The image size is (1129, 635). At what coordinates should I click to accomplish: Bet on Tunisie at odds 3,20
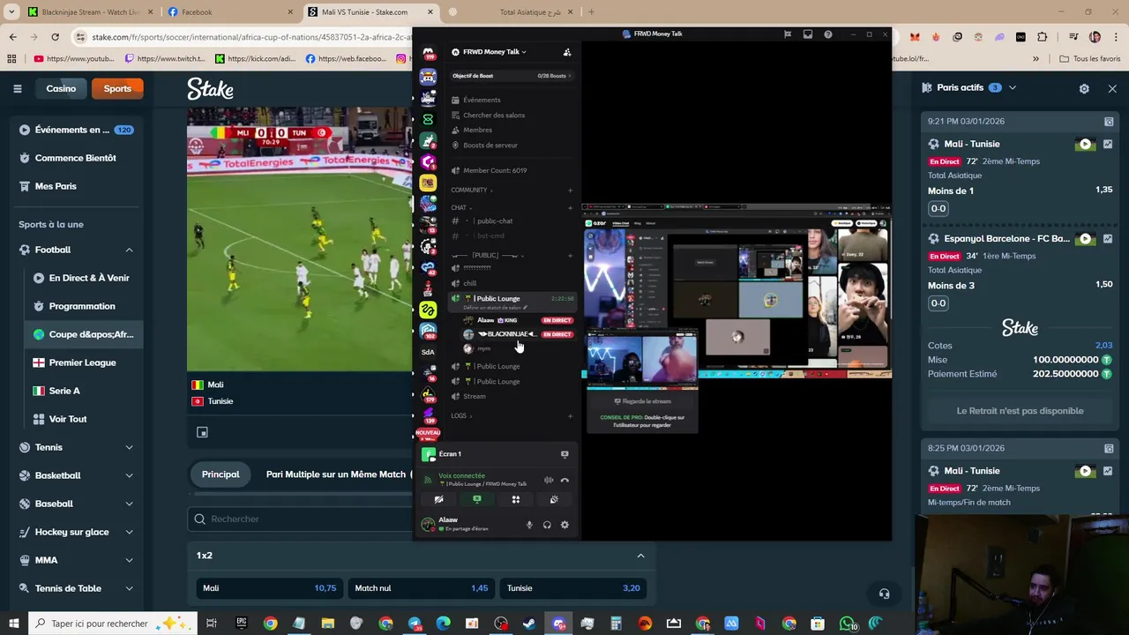coord(573,588)
